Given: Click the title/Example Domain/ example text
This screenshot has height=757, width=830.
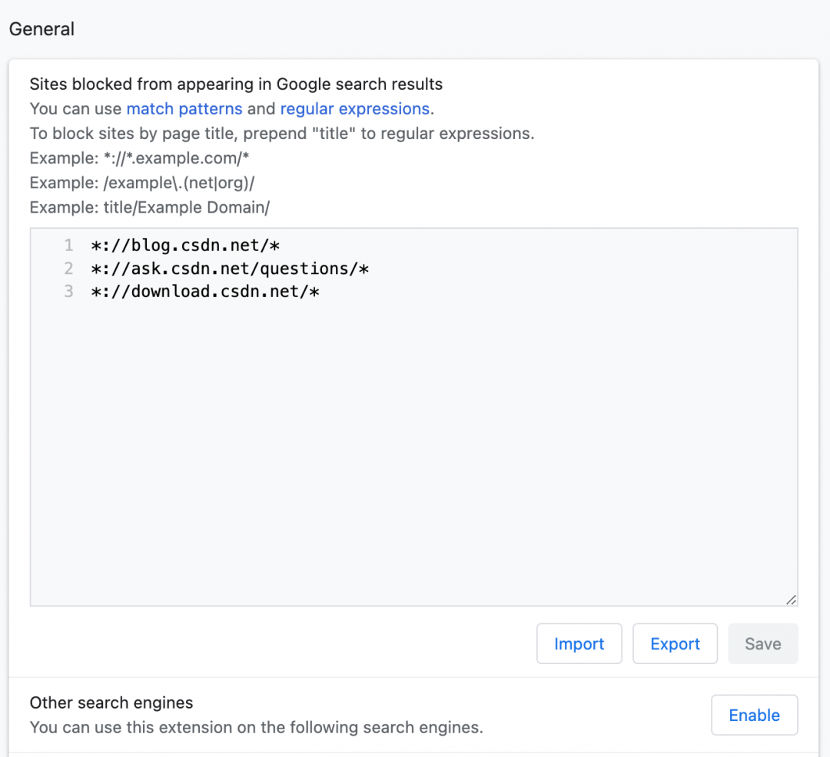Looking at the screenshot, I should point(187,208).
